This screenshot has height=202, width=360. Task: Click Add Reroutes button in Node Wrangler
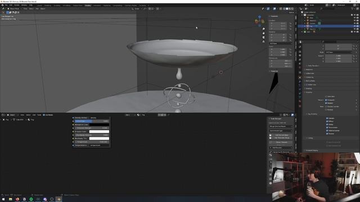(281, 148)
